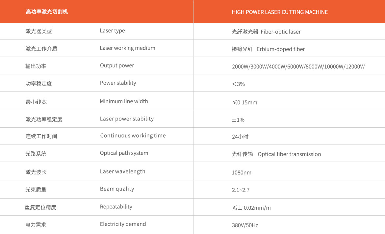Image resolution: width=385 pixels, height=234 pixels.
Task: Click the Laser working medium label
Action: (127, 48)
